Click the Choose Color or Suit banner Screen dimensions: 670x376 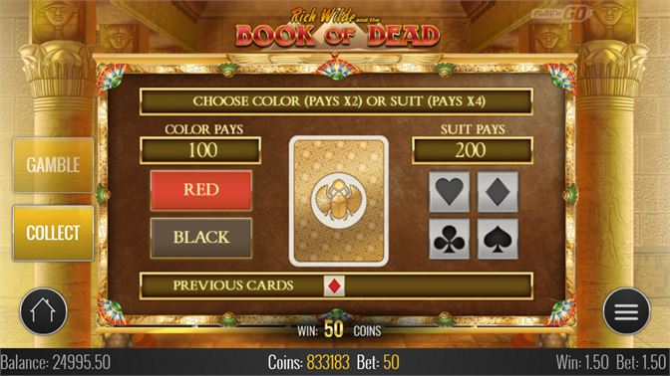pyautogui.click(x=336, y=101)
